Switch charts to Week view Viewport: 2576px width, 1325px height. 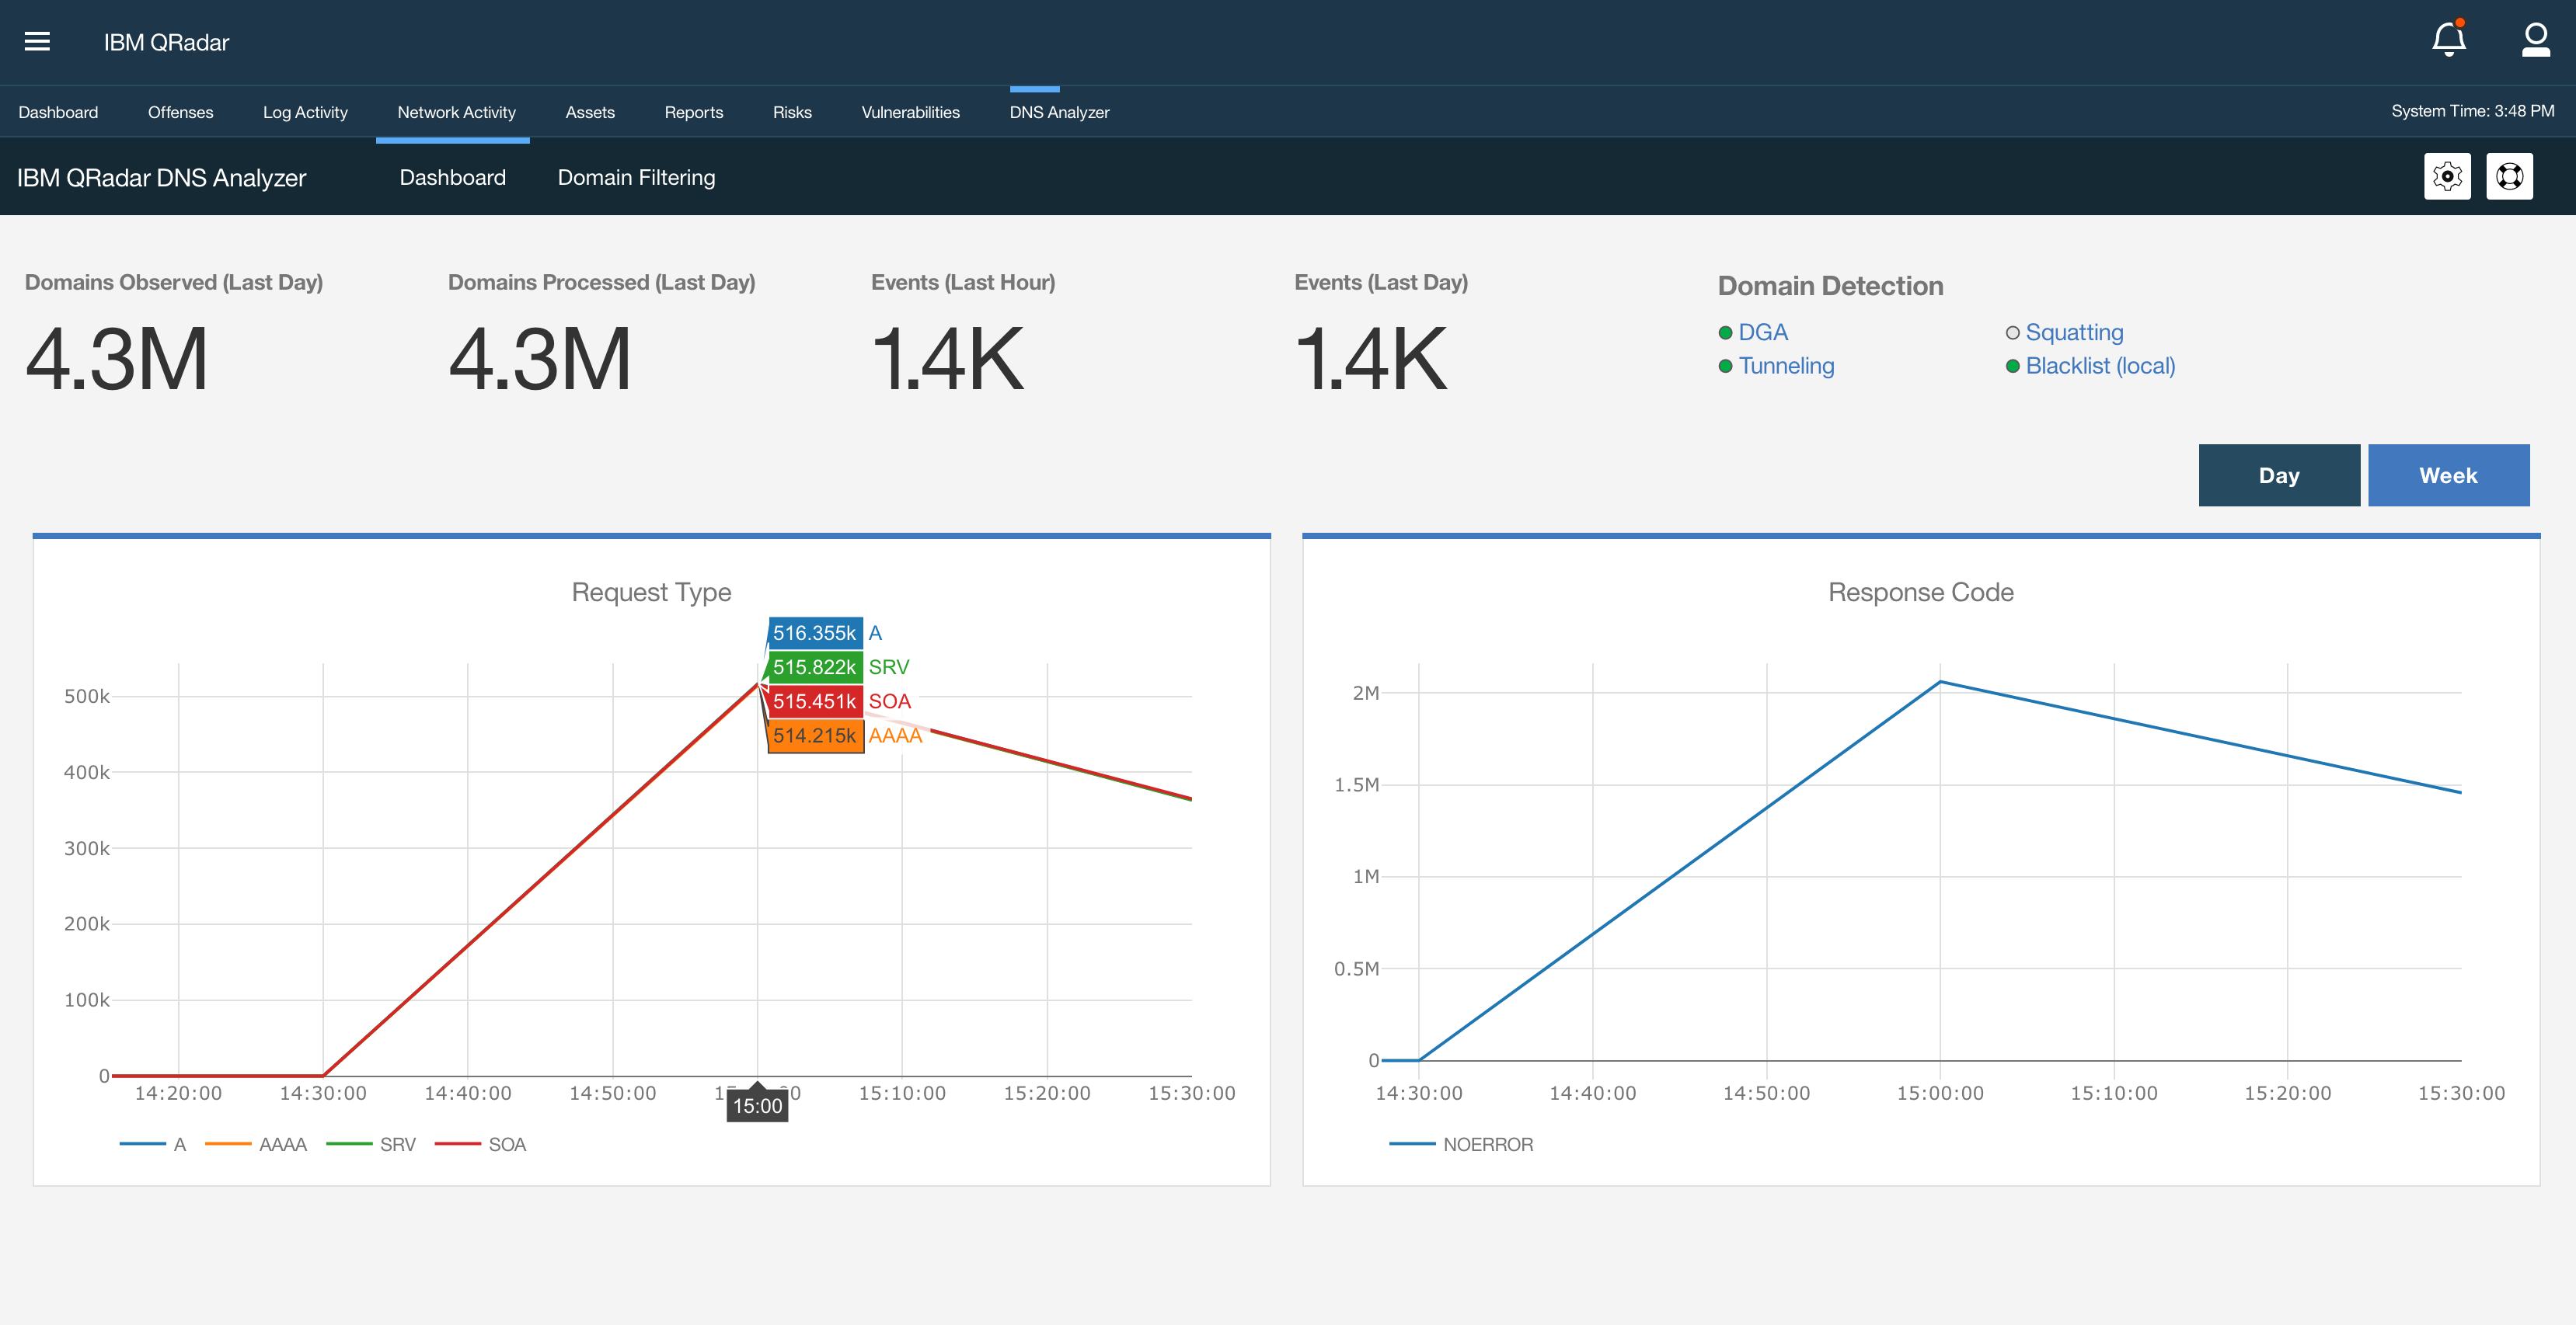click(x=2448, y=475)
